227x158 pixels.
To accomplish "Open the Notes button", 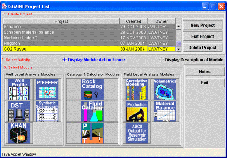I will pyautogui.click(x=205, y=71).
